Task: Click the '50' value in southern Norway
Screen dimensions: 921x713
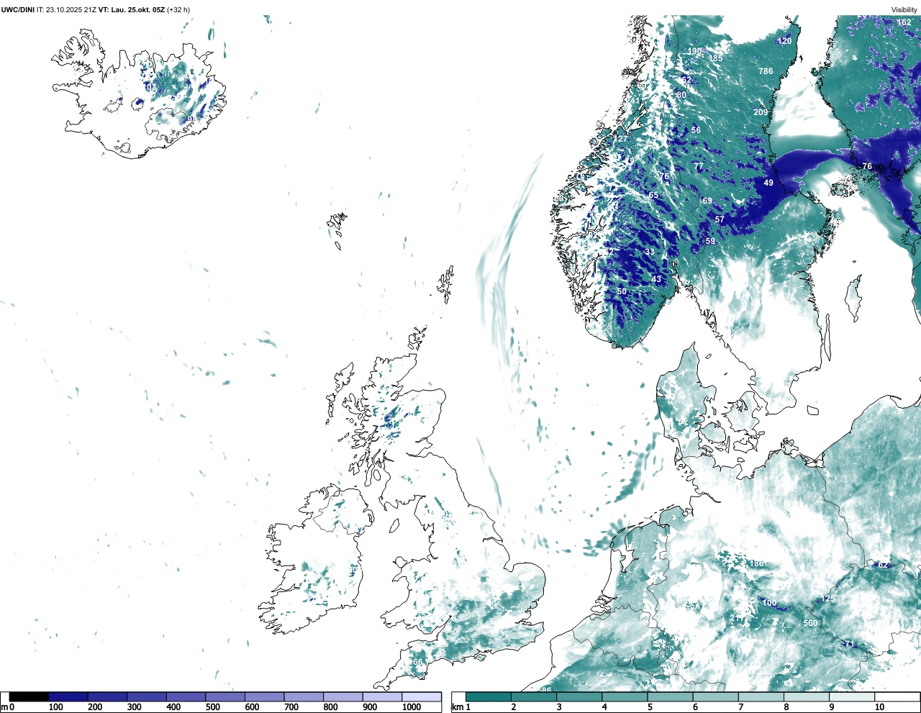Action: tap(622, 291)
